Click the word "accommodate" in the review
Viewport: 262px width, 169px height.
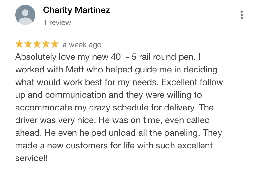(x=44, y=108)
